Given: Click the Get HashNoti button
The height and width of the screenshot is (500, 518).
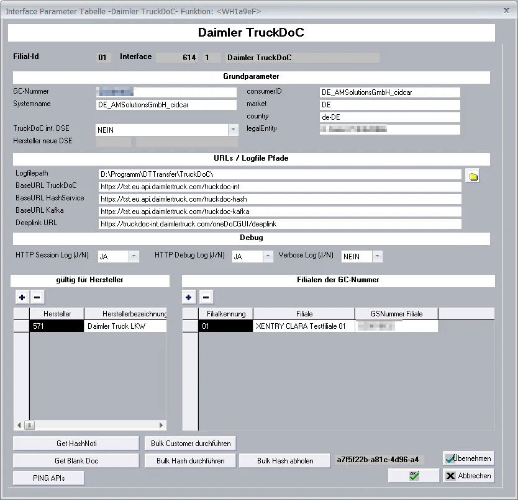Looking at the screenshot, I should point(76,443).
